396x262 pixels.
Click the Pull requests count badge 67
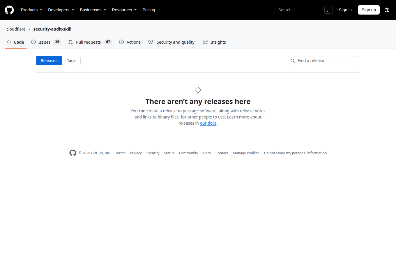(108, 42)
